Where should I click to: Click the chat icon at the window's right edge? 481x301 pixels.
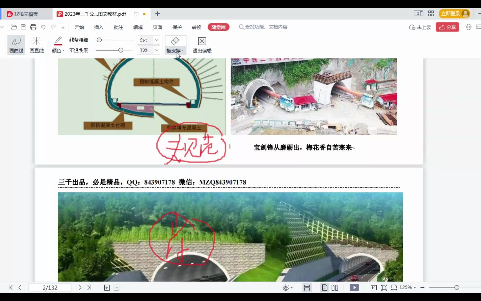478,27
